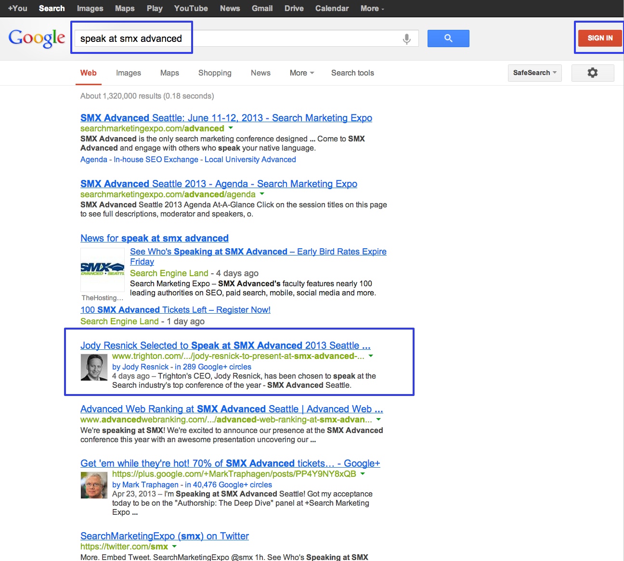Open the settings gear menu
This screenshot has width=624, height=561.
pos(593,73)
